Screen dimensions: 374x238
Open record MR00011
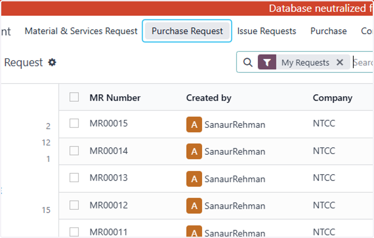pyautogui.click(x=109, y=232)
